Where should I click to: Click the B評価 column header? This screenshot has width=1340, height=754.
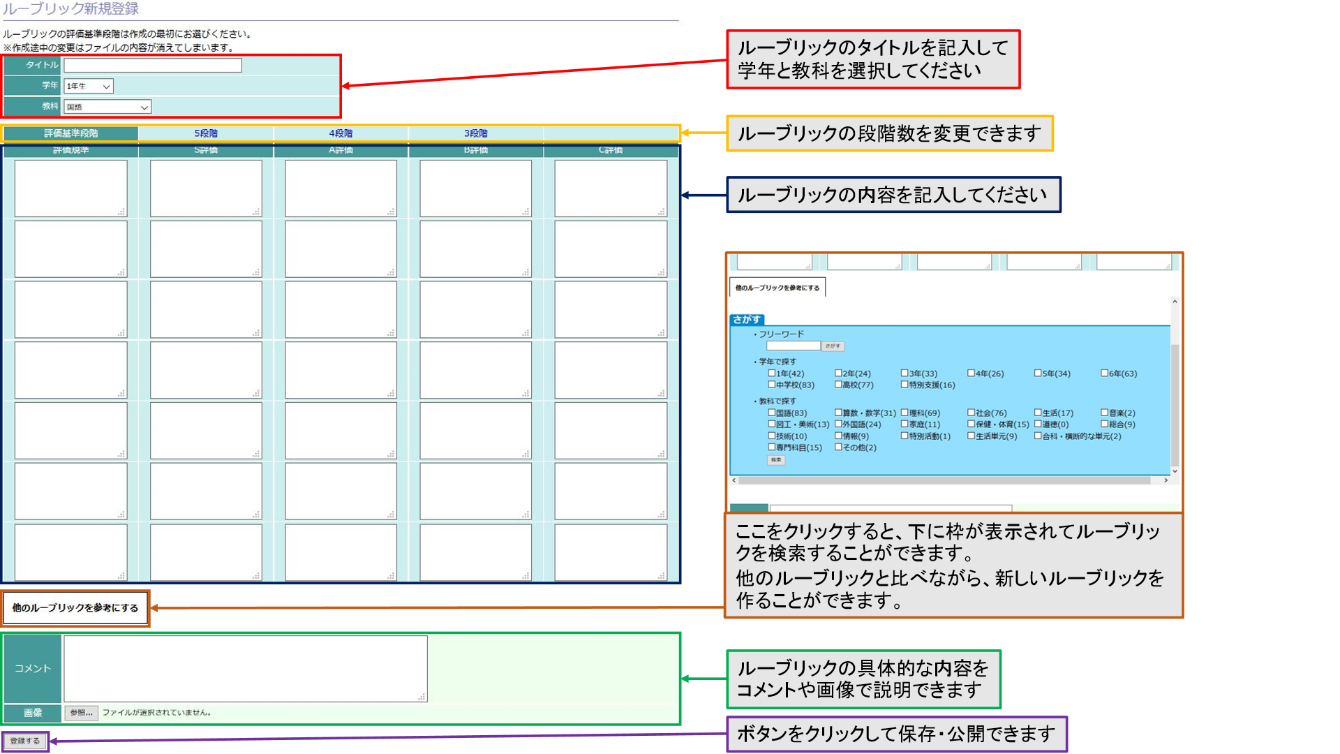(475, 150)
